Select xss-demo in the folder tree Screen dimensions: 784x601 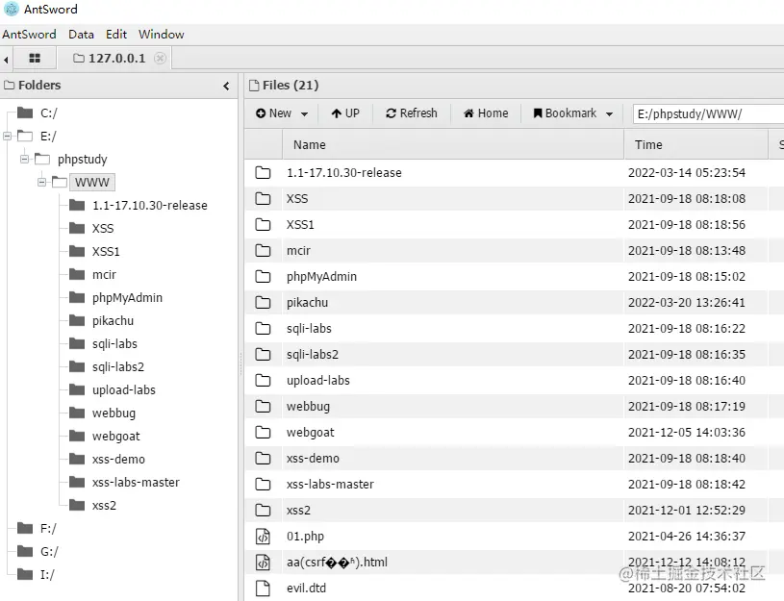point(118,459)
